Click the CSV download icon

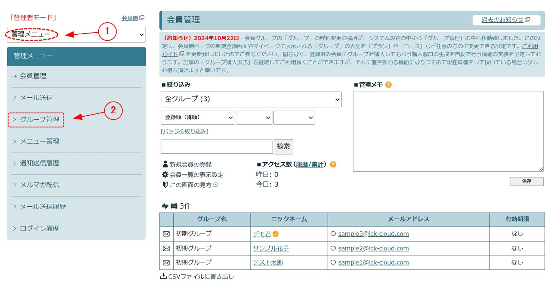[163, 276]
